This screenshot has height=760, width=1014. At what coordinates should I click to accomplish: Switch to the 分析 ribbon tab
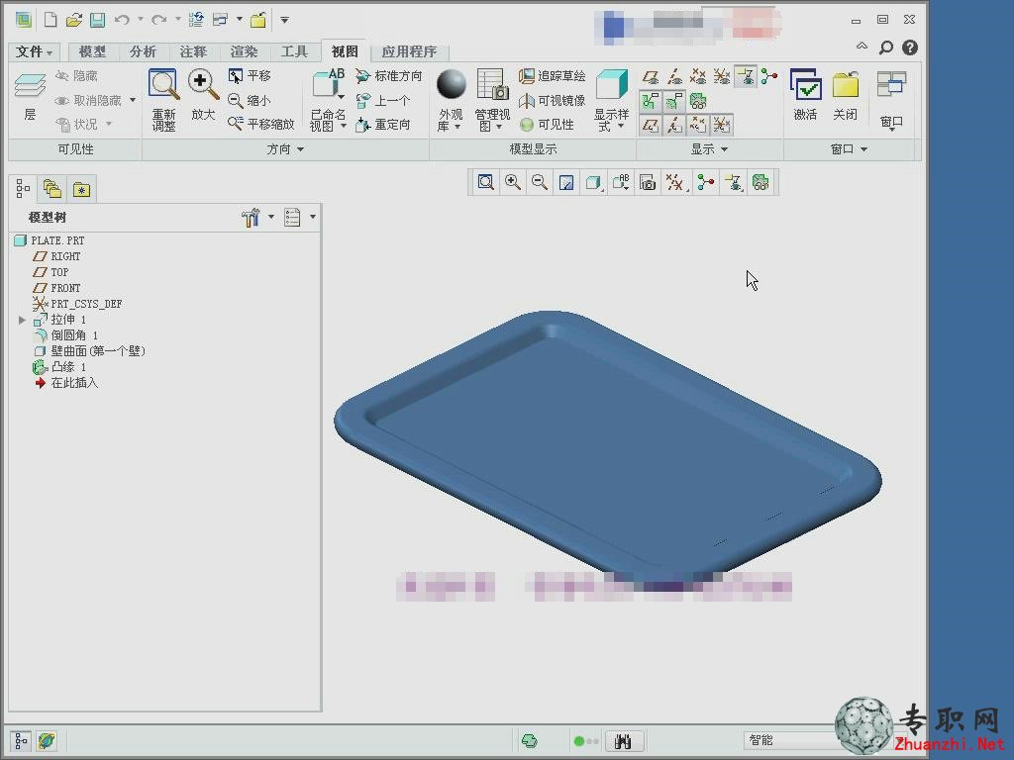point(143,51)
